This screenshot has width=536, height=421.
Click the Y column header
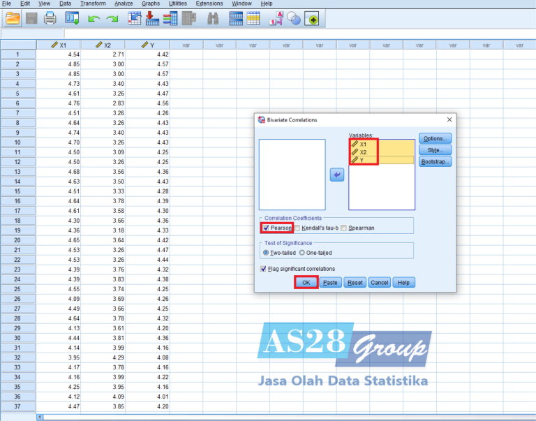[x=147, y=45]
